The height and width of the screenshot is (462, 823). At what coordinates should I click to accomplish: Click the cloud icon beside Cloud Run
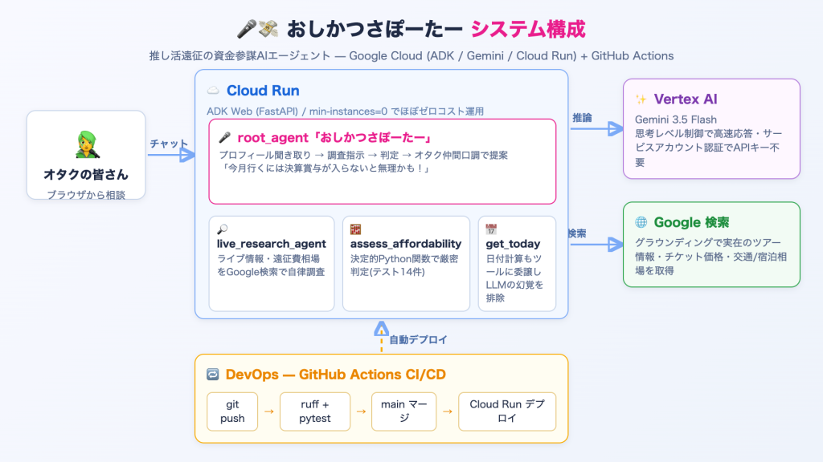pyautogui.click(x=213, y=91)
